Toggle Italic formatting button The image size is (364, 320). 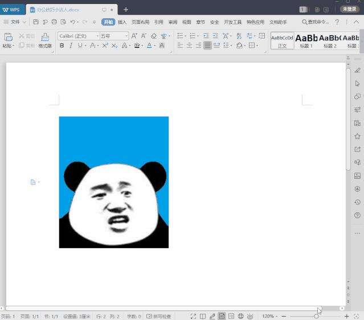pyautogui.click(x=71, y=46)
